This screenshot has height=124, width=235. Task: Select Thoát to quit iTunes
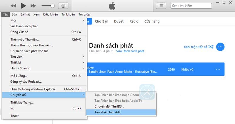pyautogui.click(x=44, y=116)
